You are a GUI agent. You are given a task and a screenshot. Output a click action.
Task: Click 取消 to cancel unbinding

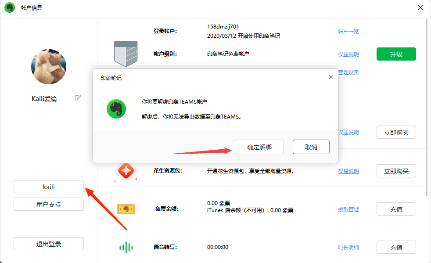[x=311, y=147]
